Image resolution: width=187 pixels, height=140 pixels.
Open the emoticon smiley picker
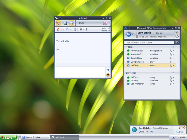tap(108, 75)
